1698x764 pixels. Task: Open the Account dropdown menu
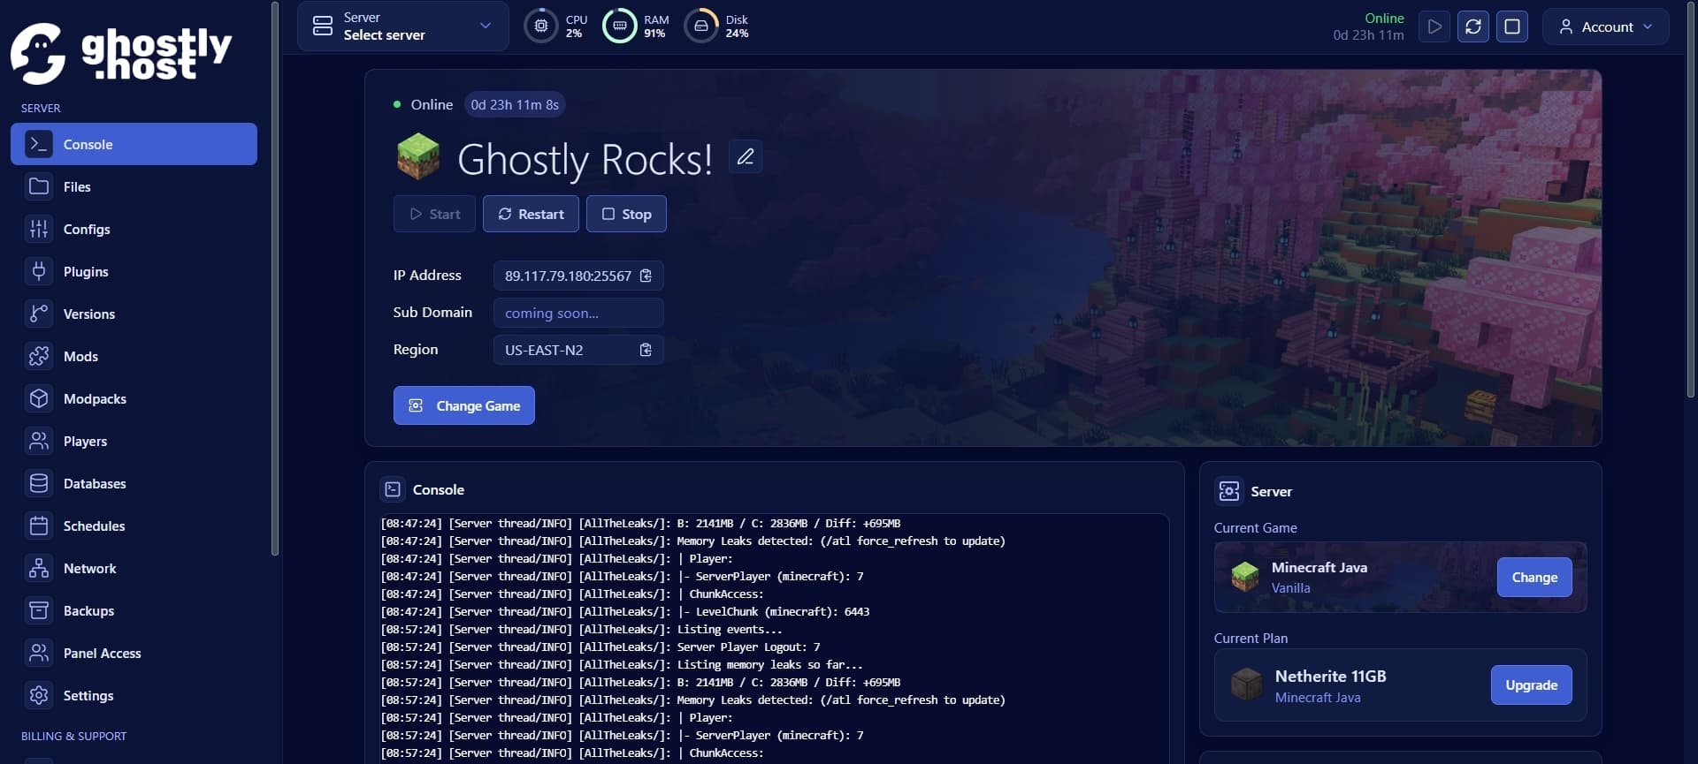(x=1606, y=26)
